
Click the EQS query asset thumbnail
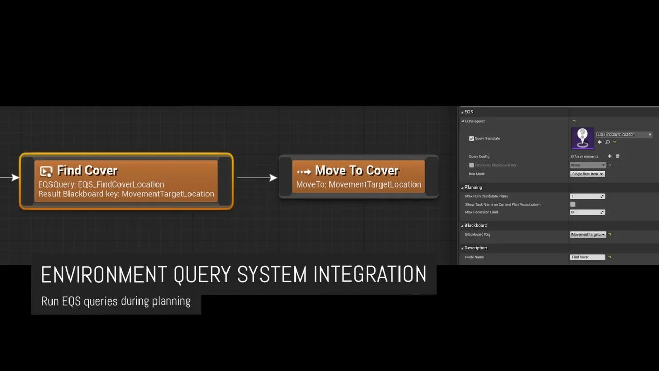[x=582, y=138]
